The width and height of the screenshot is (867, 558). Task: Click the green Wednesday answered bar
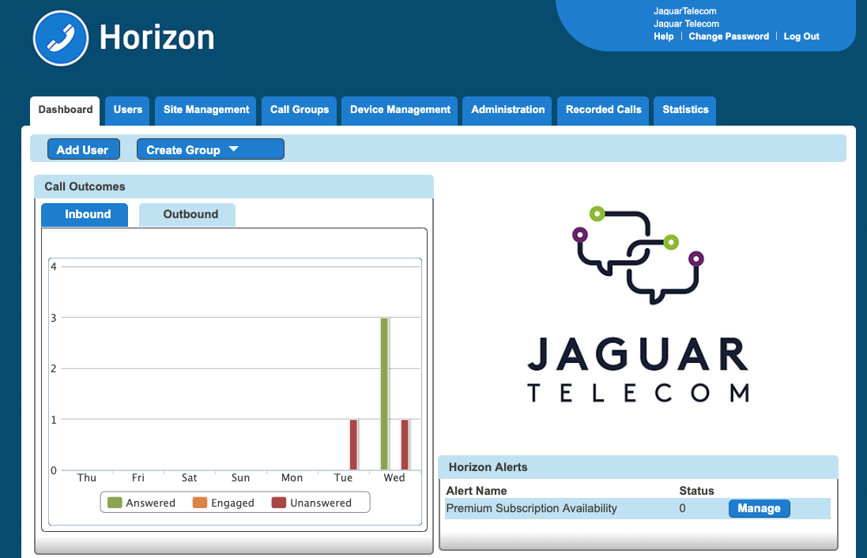384,394
